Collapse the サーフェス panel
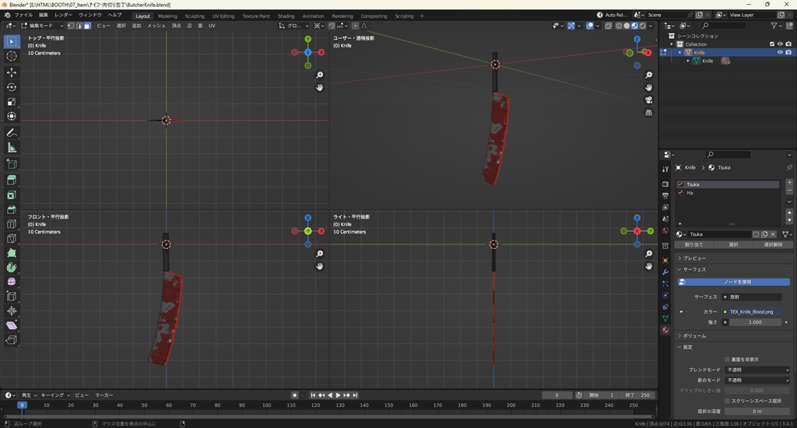Viewport: 797px width, 428px height. coord(694,269)
